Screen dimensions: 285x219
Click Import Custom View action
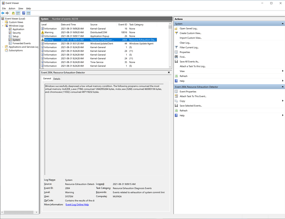click(191, 38)
